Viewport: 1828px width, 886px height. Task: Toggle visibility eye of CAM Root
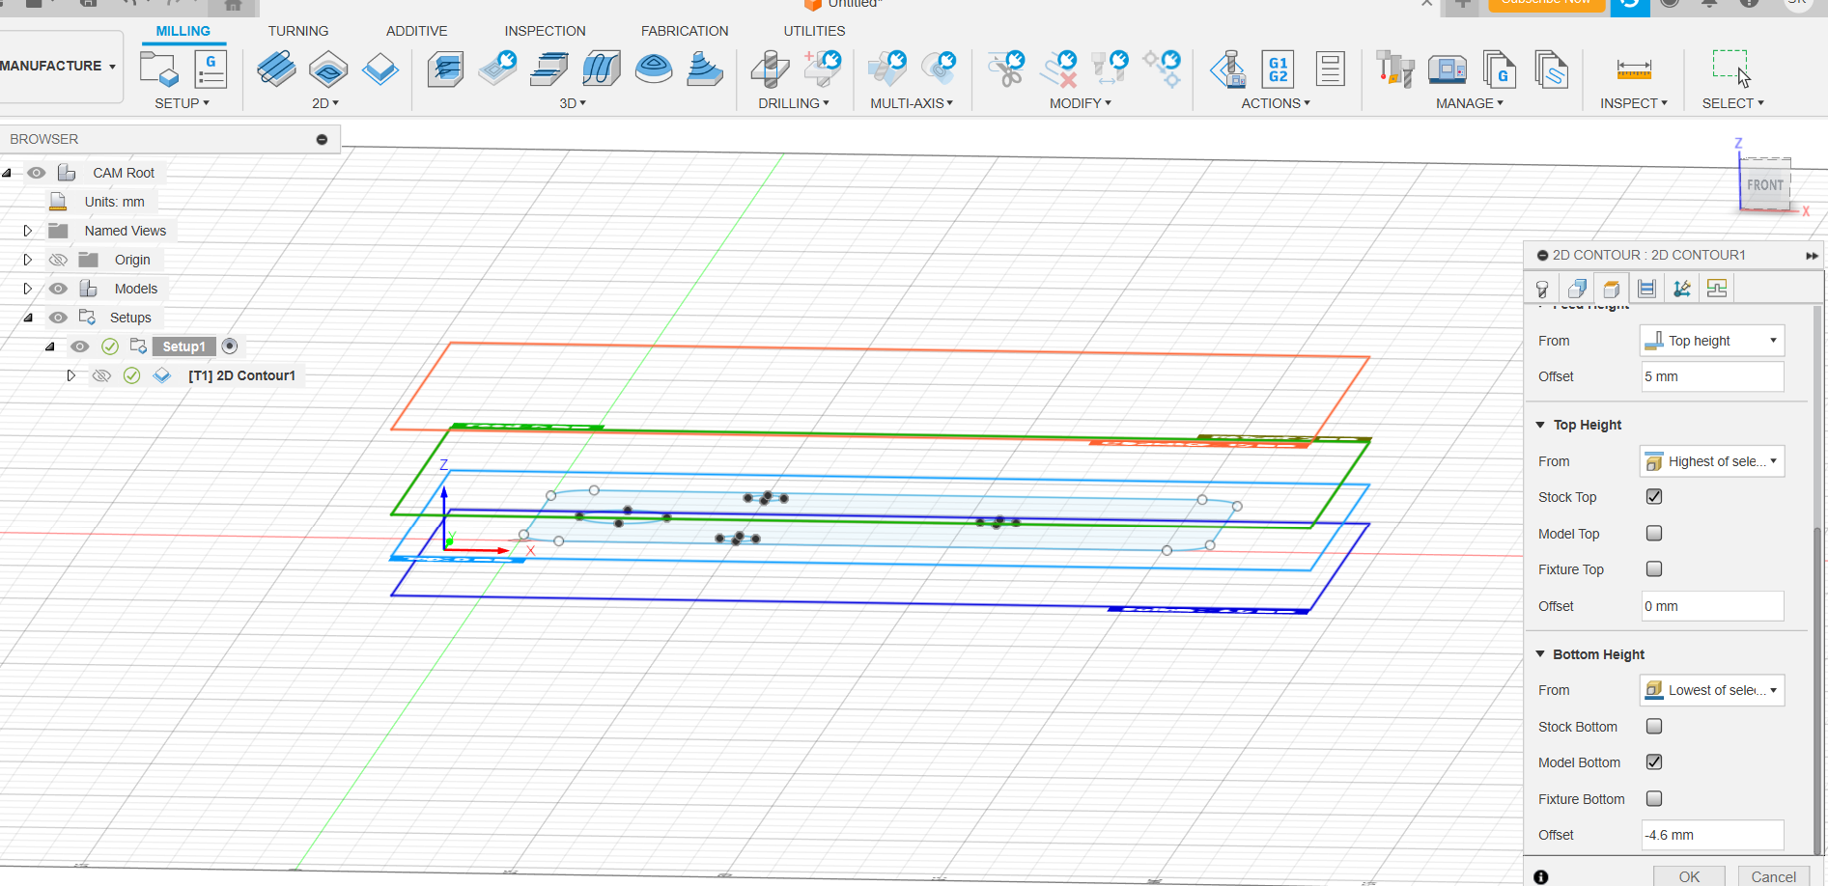(36, 173)
